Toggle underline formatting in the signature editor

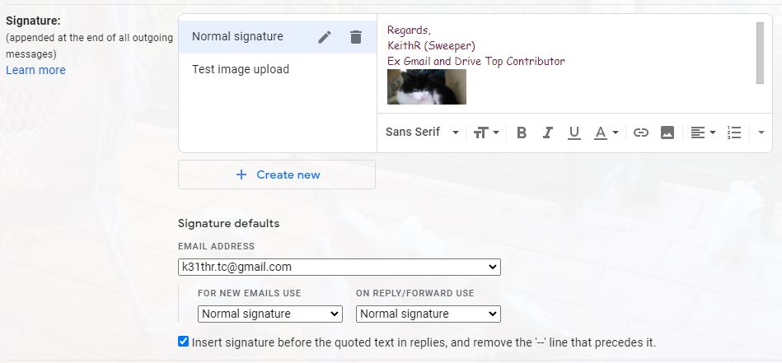pos(574,133)
